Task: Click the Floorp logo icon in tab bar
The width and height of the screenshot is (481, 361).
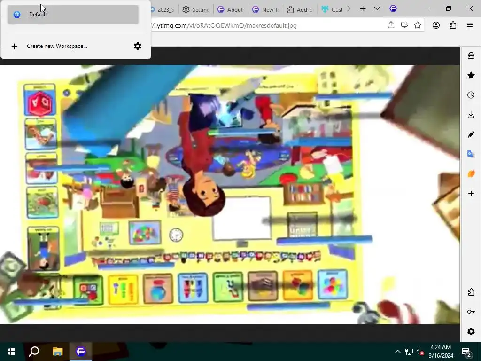Action: (393, 8)
